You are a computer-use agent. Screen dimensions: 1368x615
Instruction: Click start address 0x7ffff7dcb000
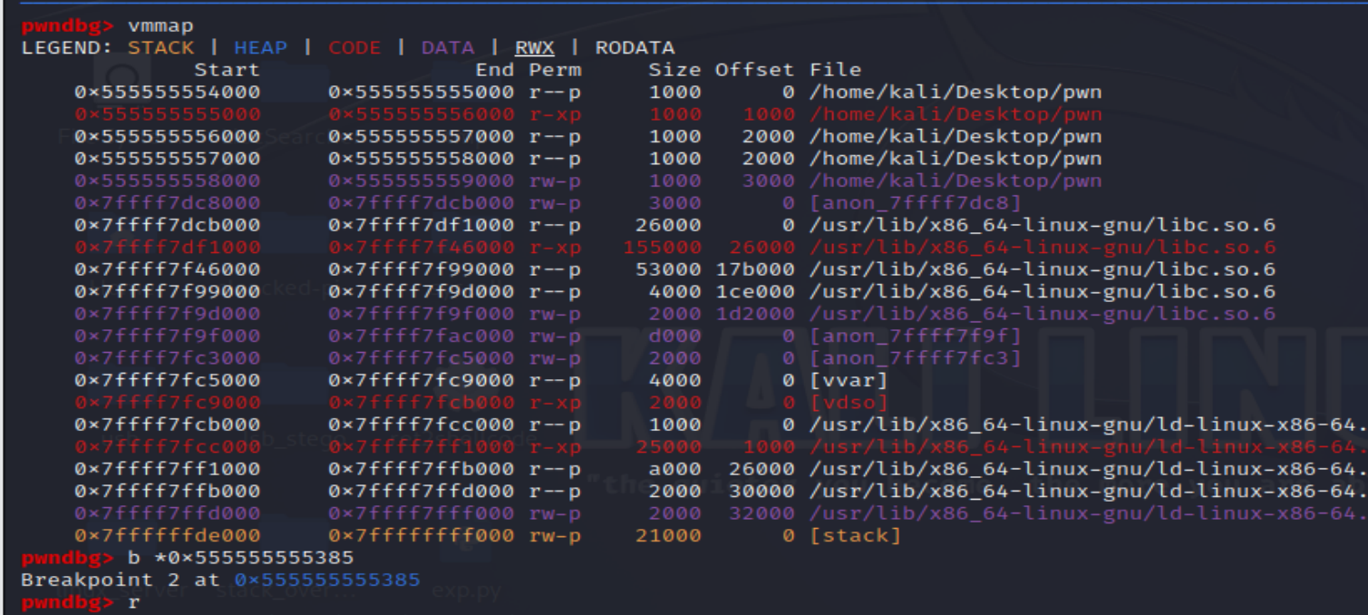(x=168, y=225)
